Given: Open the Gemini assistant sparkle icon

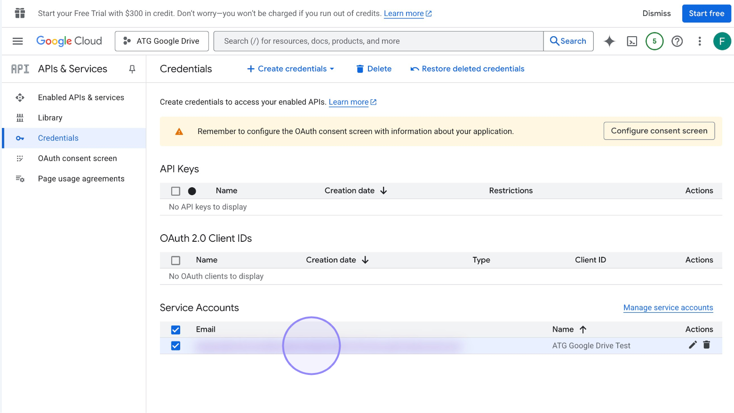Looking at the screenshot, I should tap(609, 41).
